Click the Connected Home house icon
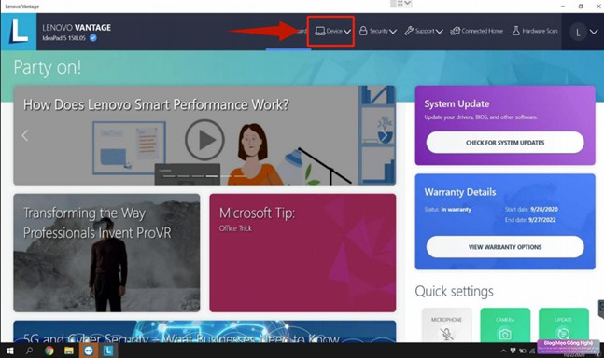This screenshot has height=358, width=604. click(x=455, y=31)
